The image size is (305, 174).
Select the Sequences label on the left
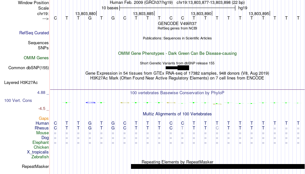[38, 43]
